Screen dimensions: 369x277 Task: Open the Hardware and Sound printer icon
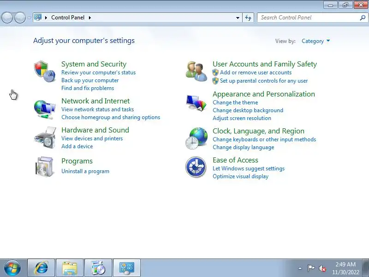click(45, 138)
